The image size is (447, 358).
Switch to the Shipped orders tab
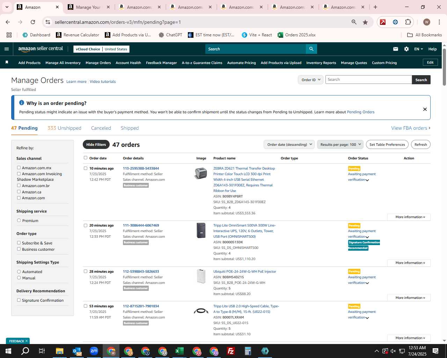click(130, 128)
